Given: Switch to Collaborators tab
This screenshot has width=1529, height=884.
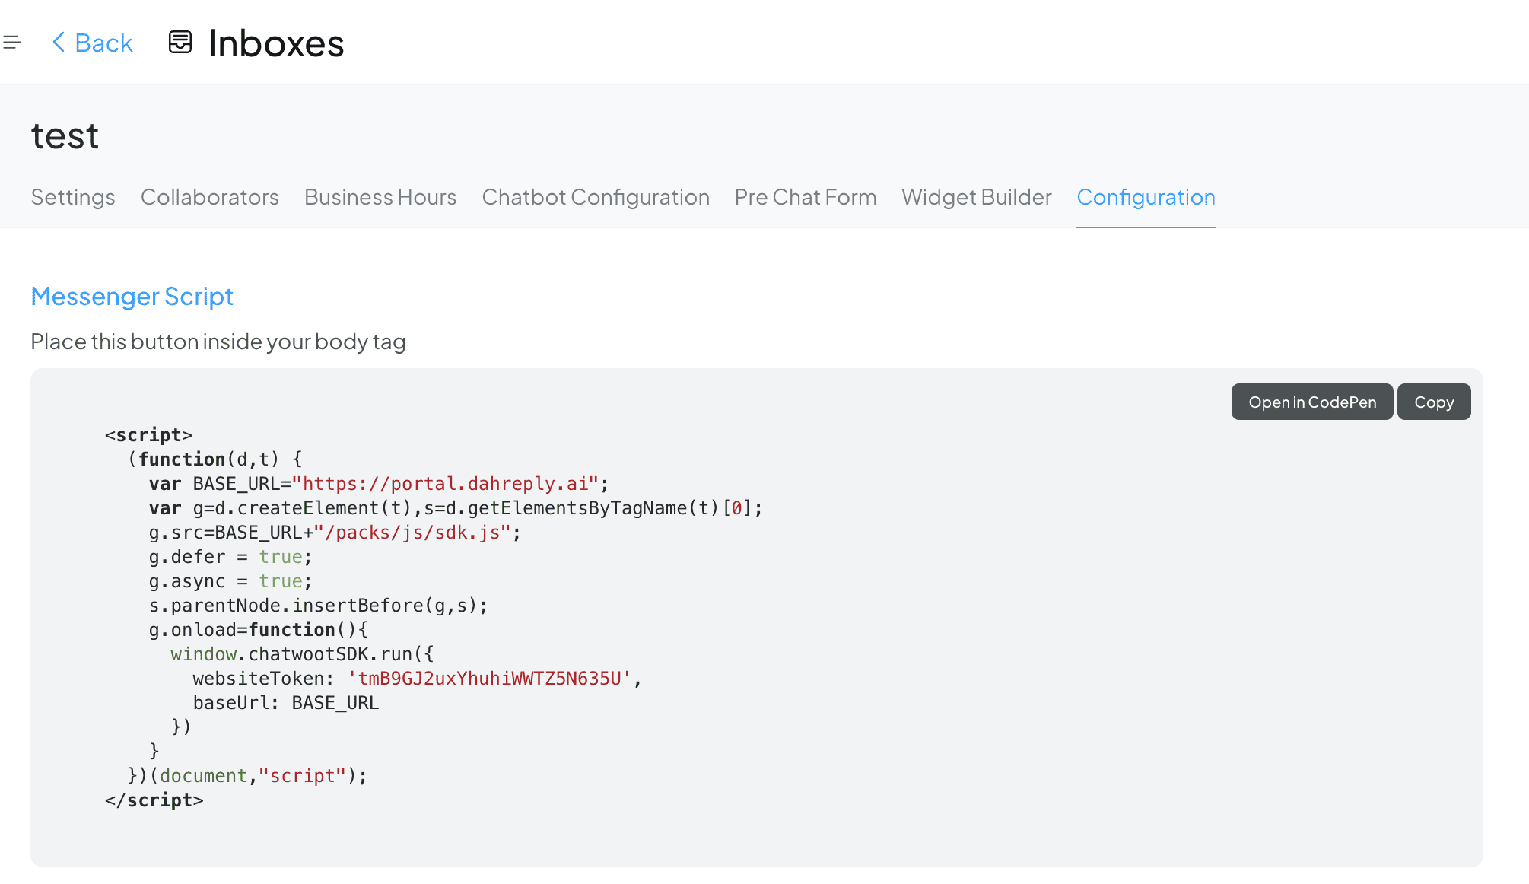Looking at the screenshot, I should (210, 197).
